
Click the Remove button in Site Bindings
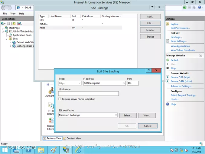150,30
